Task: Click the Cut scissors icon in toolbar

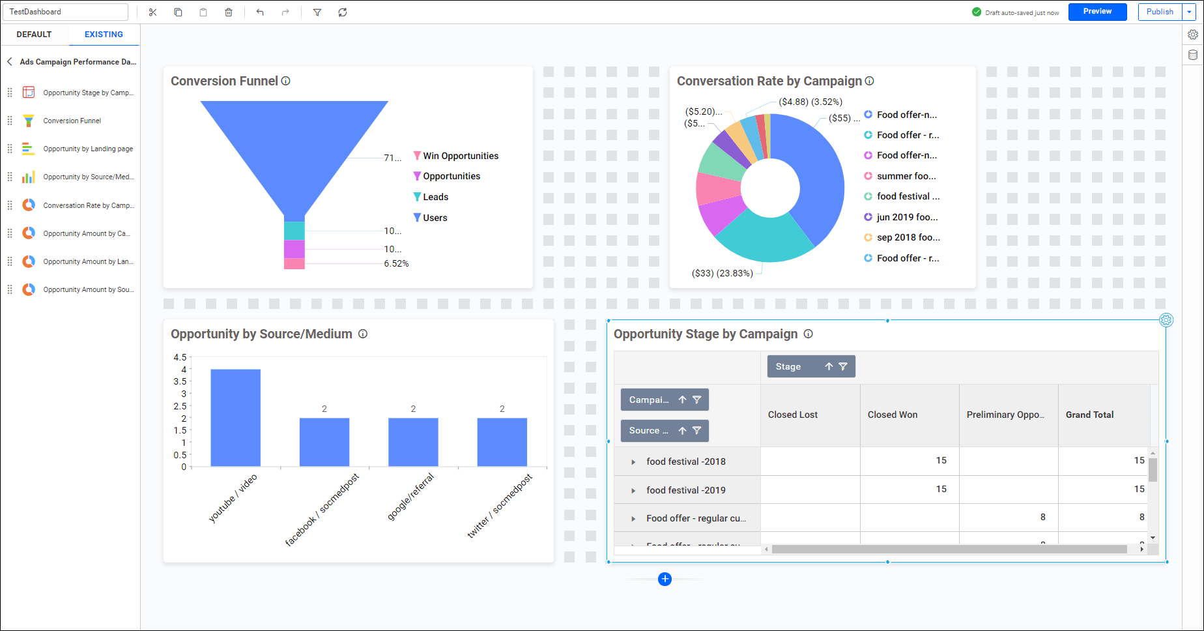Action: (152, 12)
